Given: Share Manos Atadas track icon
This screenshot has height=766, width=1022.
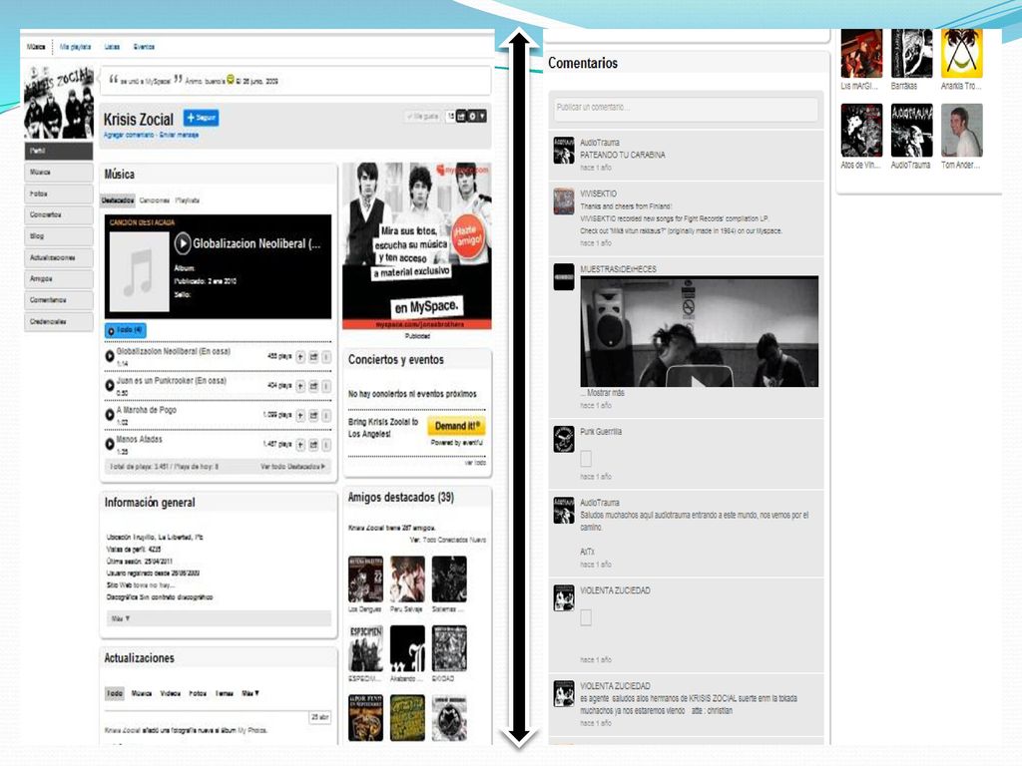Looking at the screenshot, I should (313, 445).
